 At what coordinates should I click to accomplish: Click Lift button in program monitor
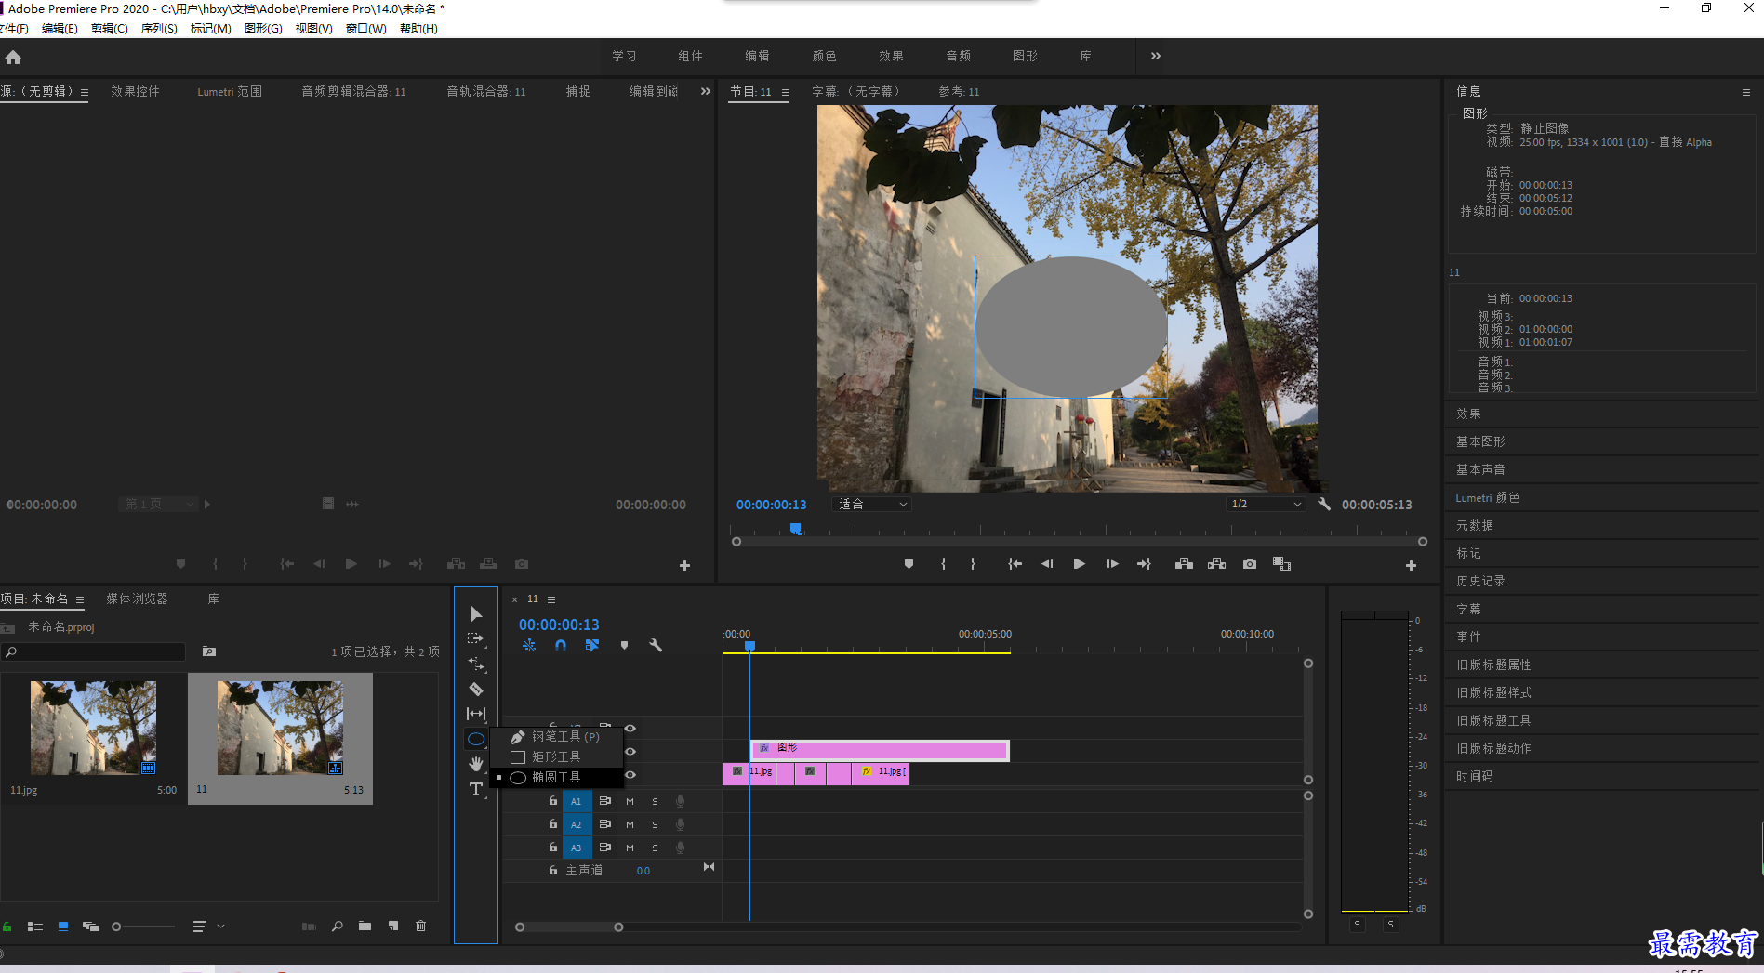pos(1184,564)
